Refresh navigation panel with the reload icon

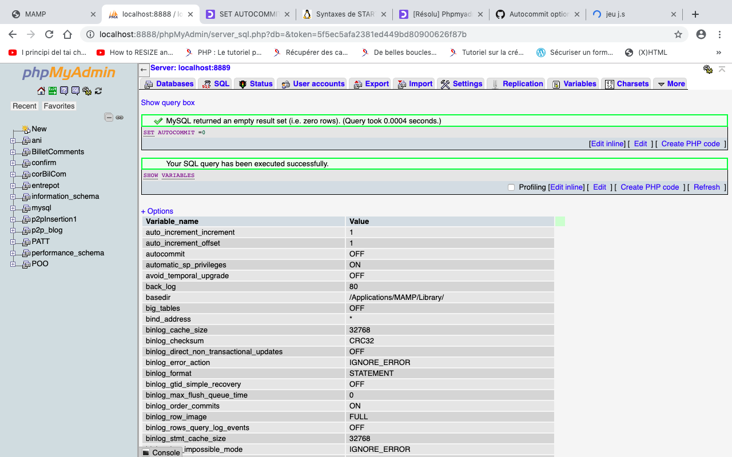(98, 90)
